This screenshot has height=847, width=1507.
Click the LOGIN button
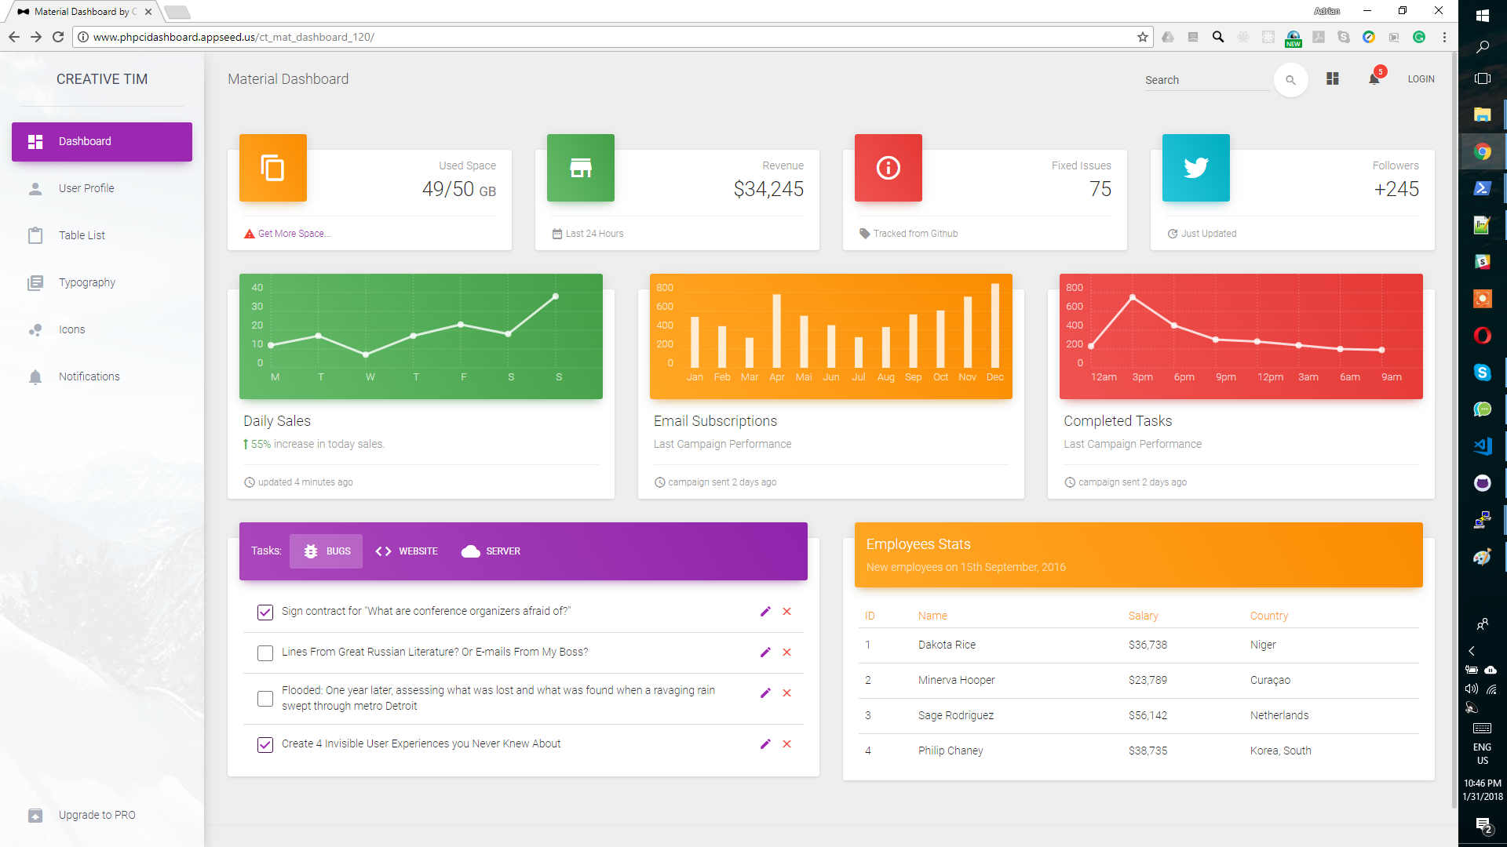point(1421,78)
